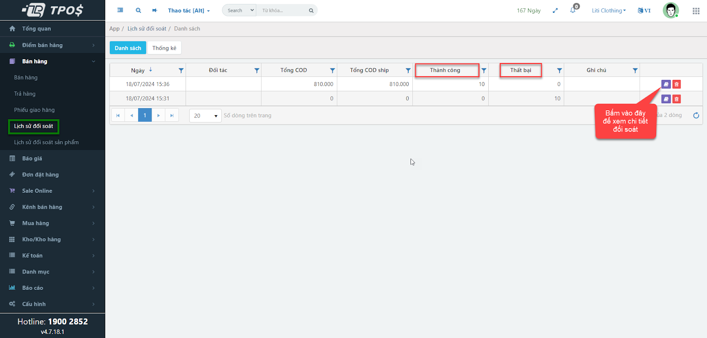Viewport: 707px width, 338px height.
Task: Click the pin icon in top bar
Action: (155, 10)
